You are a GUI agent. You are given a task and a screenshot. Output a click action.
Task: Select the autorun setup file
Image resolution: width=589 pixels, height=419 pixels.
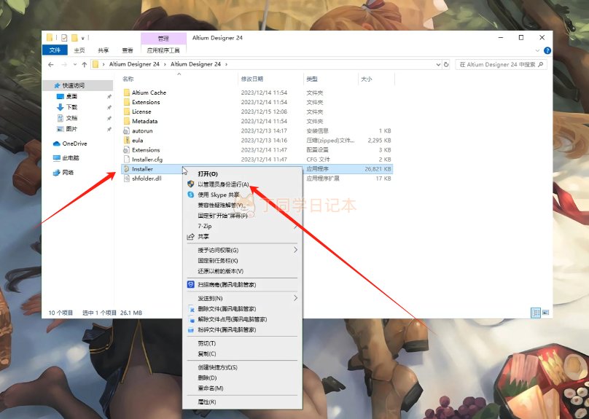click(x=142, y=130)
